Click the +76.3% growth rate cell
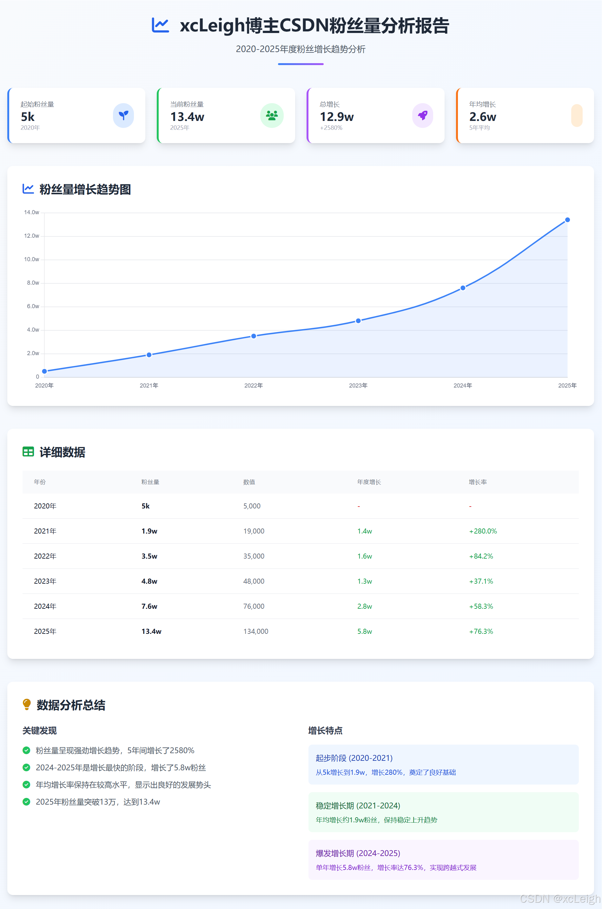 tap(481, 631)
